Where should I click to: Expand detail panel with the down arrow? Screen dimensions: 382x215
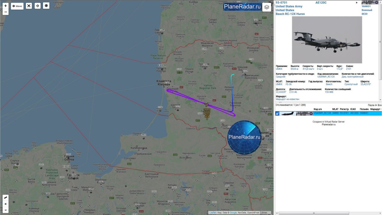[x=380, y=99]
